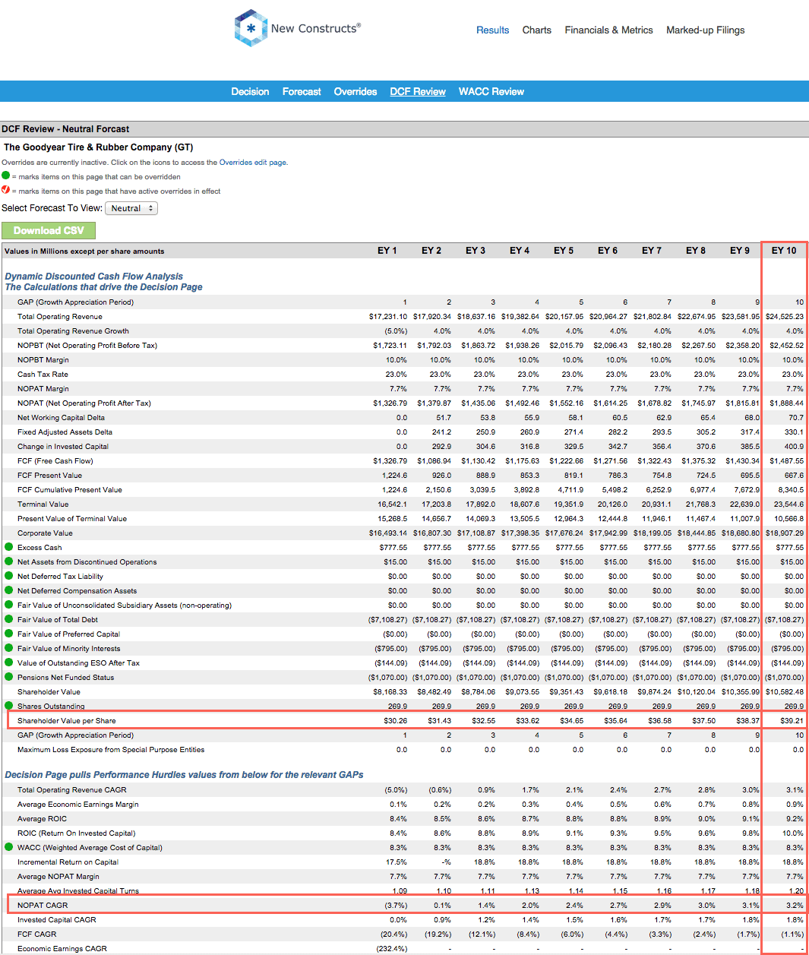Click green dot for Fair Value of Preferred Capital
The image size is (809, 955).
(x=8, y=634)
